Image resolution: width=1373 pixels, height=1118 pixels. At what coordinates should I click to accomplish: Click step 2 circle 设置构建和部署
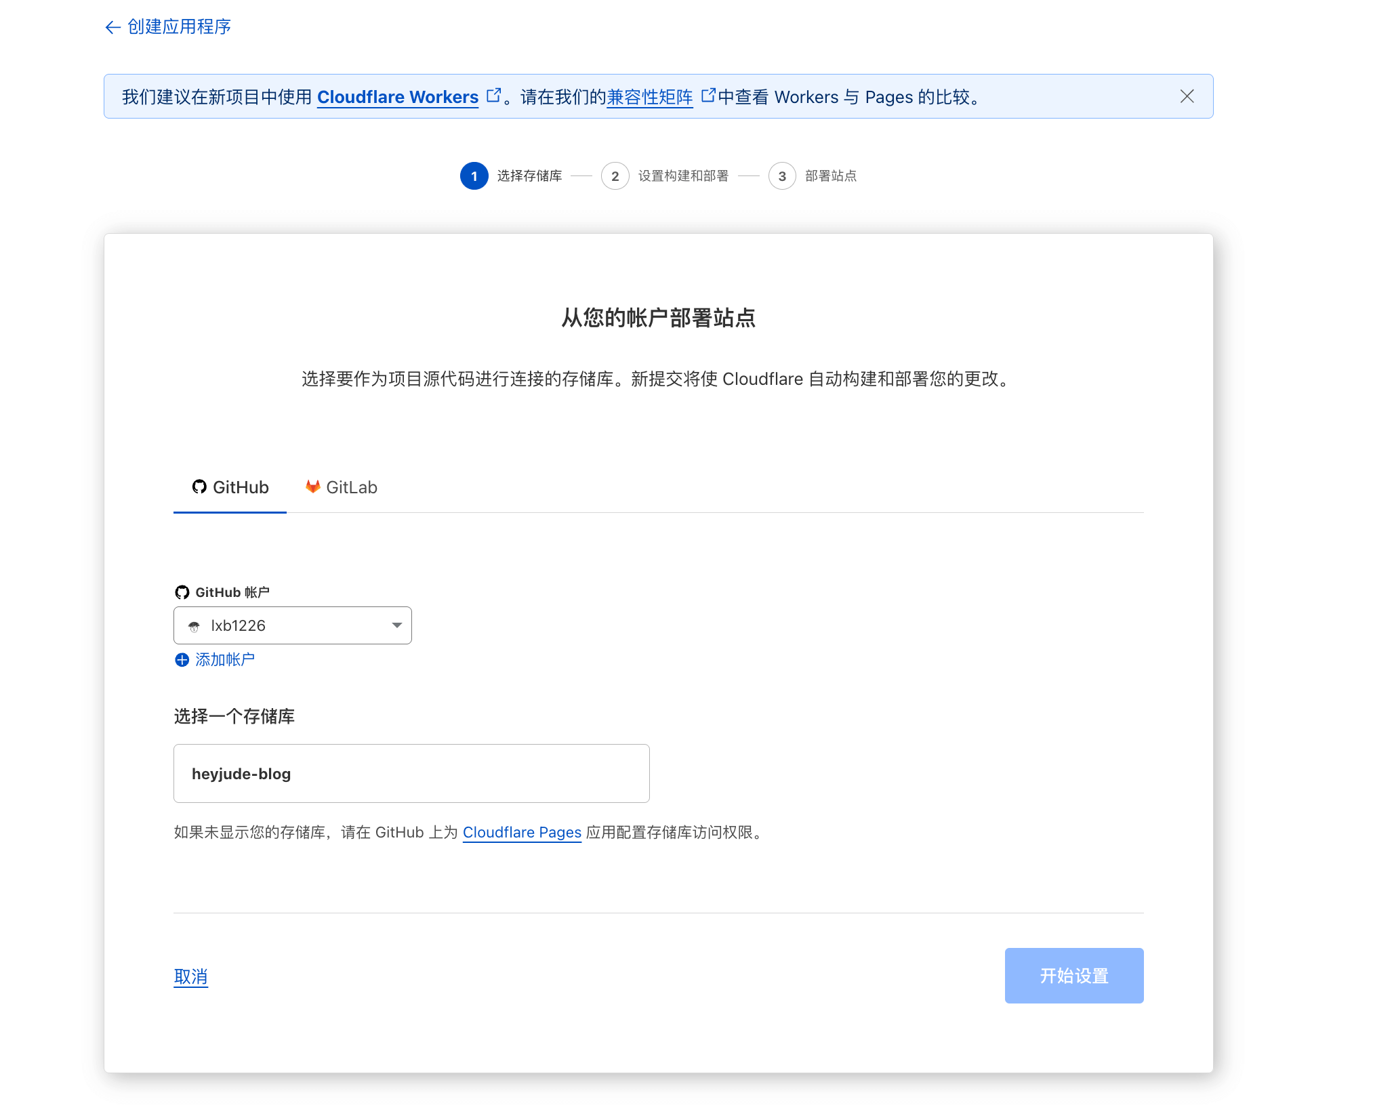coord(615,176)
